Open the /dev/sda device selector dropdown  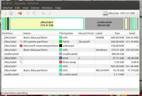coord(121,13)
